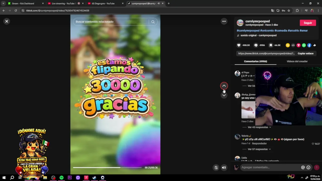Image resolution: width=322 pixels, height=181 pixels.
Task: Reload the page
Action: pos(16,11)
